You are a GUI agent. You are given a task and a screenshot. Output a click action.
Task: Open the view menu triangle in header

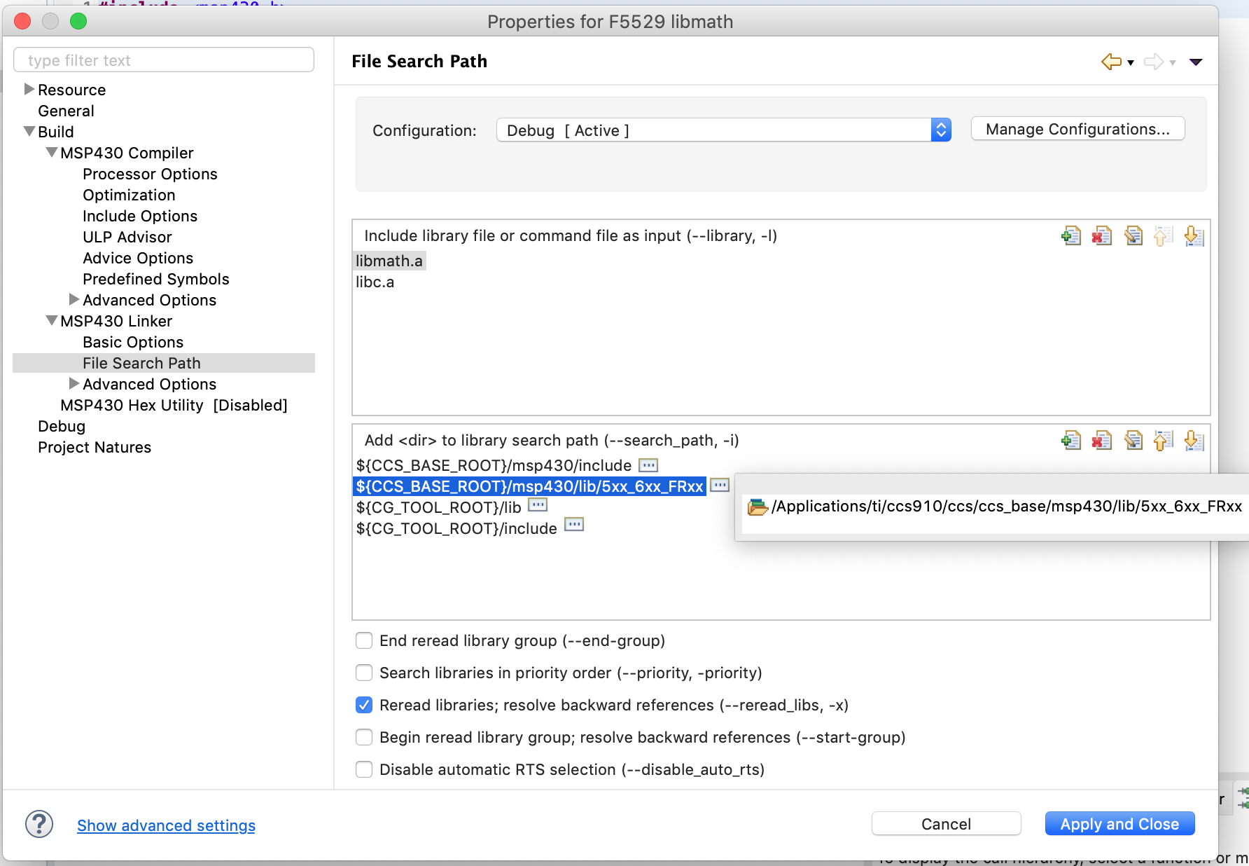(1196, 62)
